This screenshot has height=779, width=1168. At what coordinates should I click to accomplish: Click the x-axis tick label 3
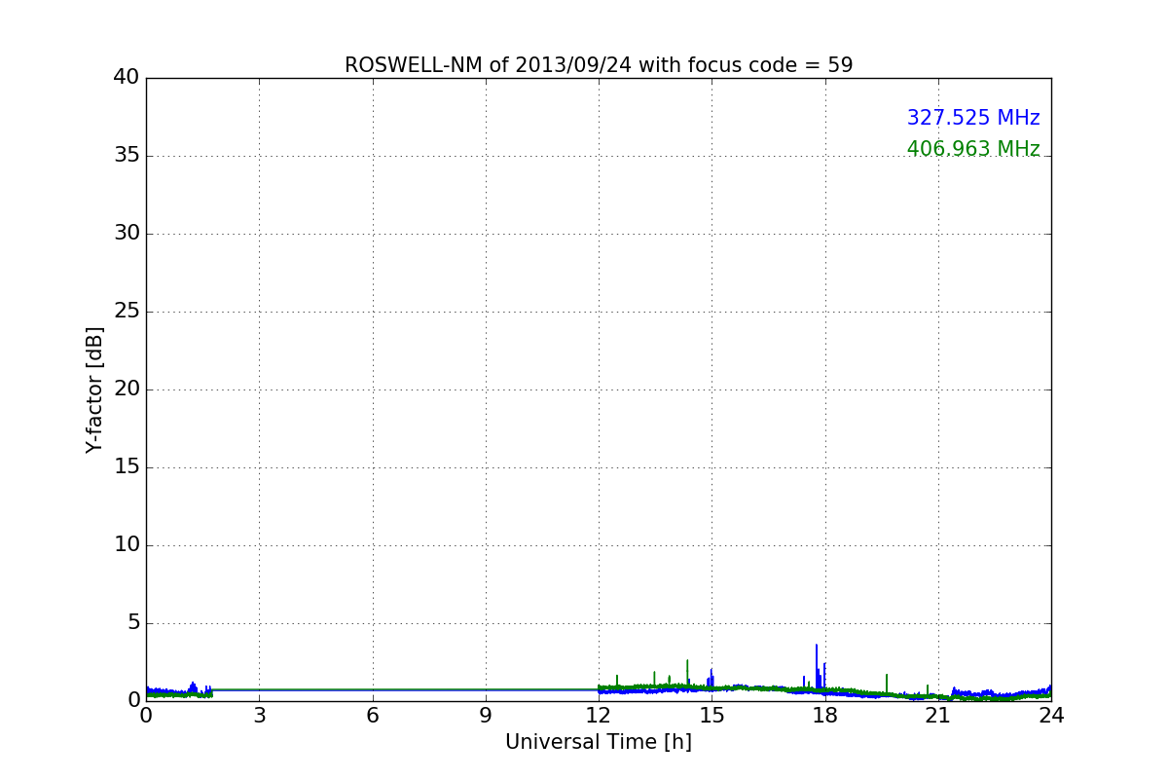pos(259,715)
